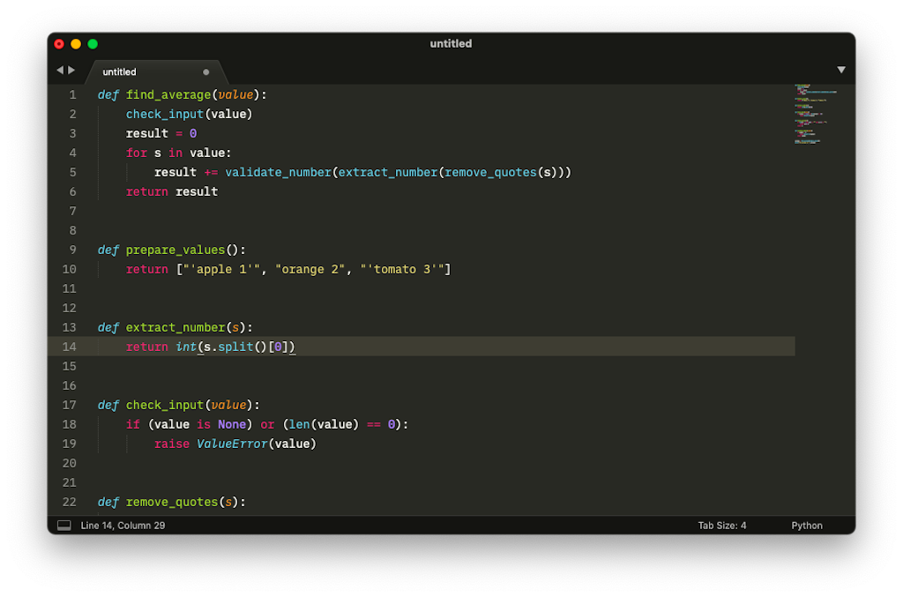Click the yellow minimize traffic light button
The image size is (903, 597).
coord(73,43)
